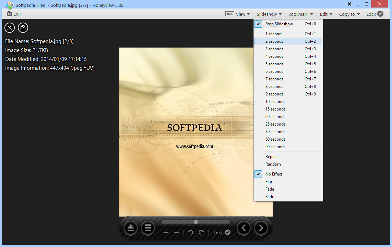
Task: Set slideshow interval to 3 seconds
Action: point(288,49)
